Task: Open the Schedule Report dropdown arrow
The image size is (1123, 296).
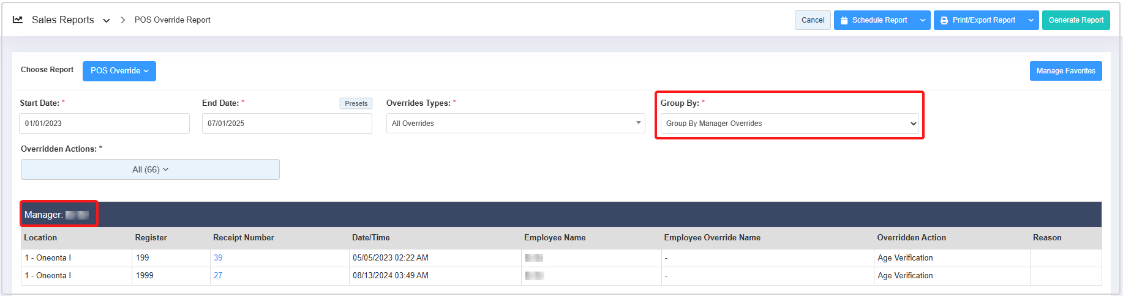Action: click(x=922, y=20)
